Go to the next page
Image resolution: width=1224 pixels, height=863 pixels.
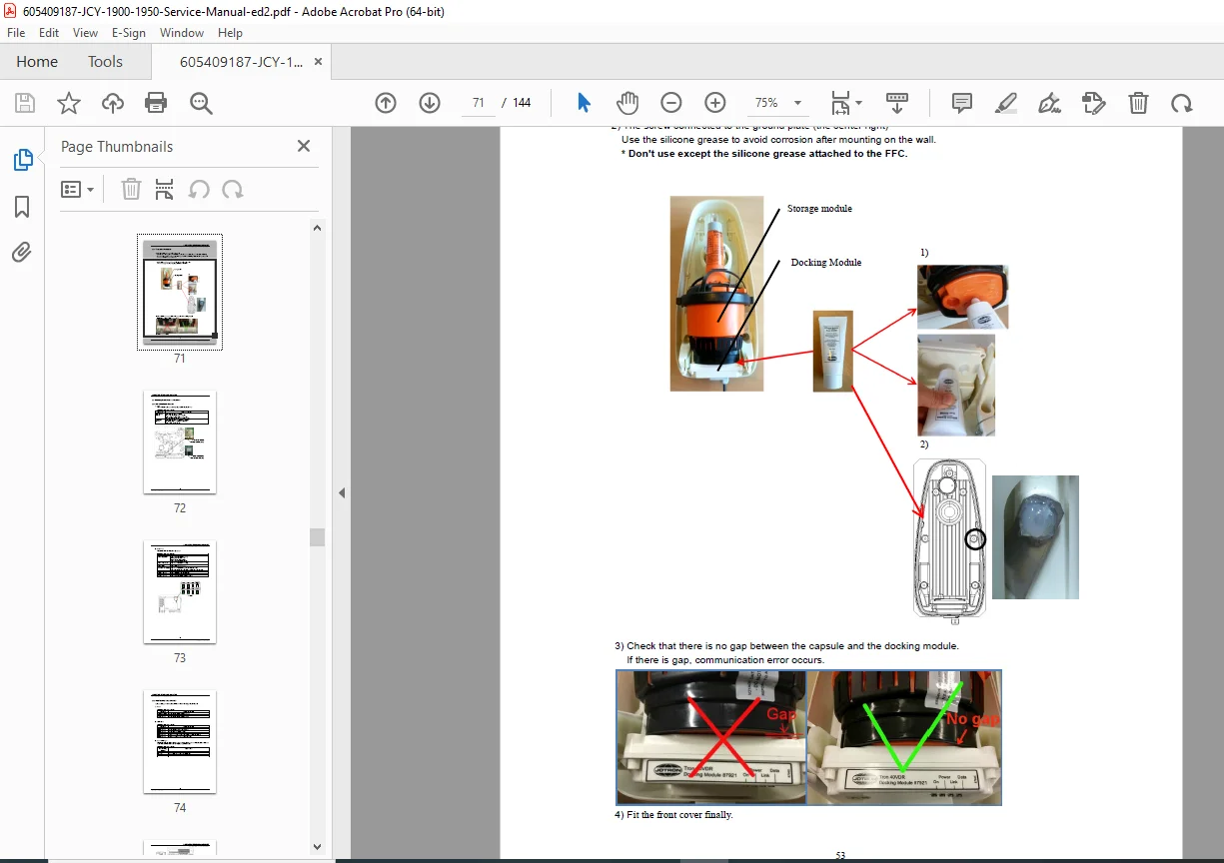[x=430, y=103]
